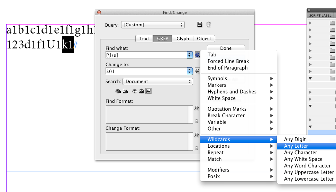
Task: Clear Change Format attributes trash icon
Action: pyautogui.click(x=197, y=148)
